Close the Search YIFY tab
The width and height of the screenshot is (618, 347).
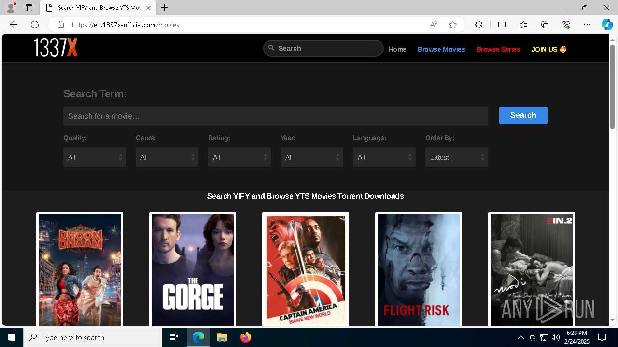point(148,8)
